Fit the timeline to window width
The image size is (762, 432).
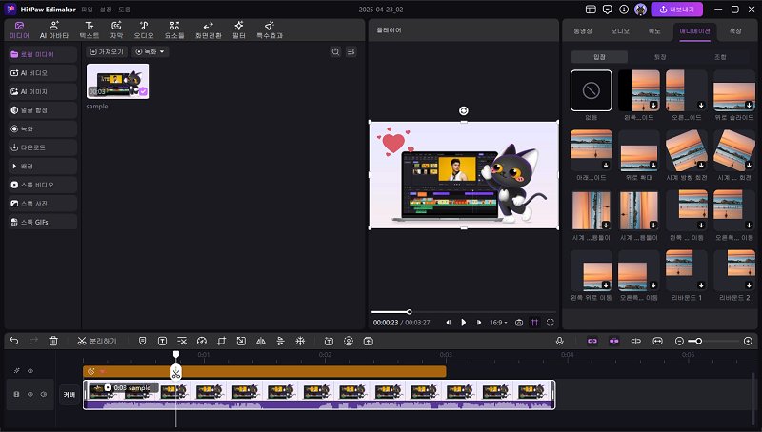(x=657, y=342)
